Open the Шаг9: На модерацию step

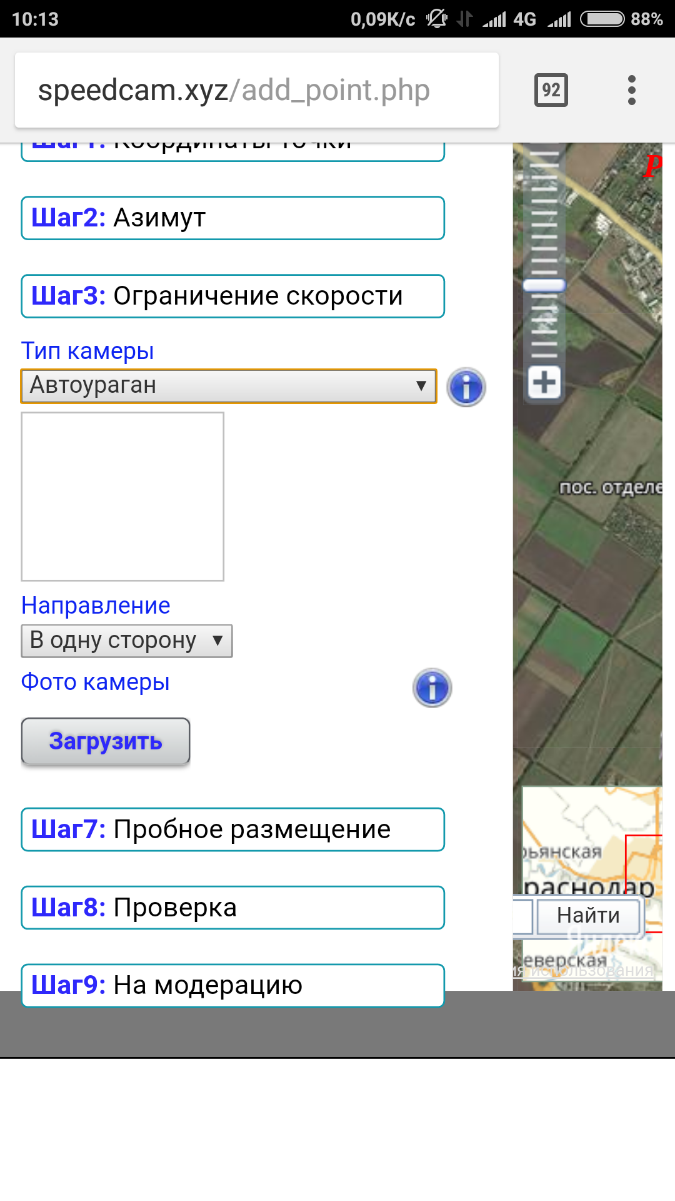[x=232, y=985]
